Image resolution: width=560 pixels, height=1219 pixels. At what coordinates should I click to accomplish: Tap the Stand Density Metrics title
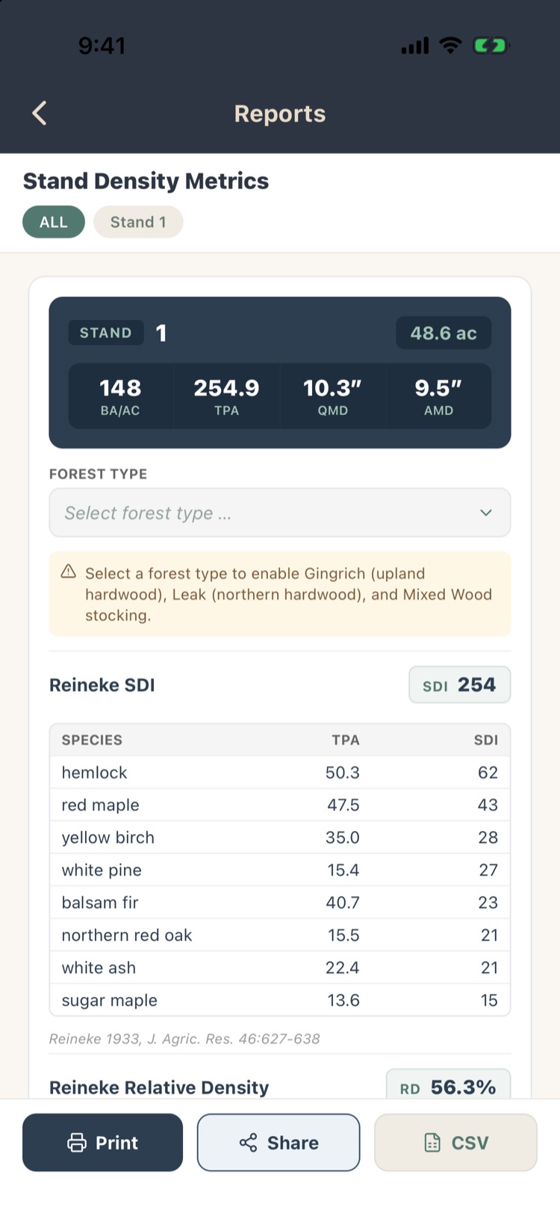[146, 181]
